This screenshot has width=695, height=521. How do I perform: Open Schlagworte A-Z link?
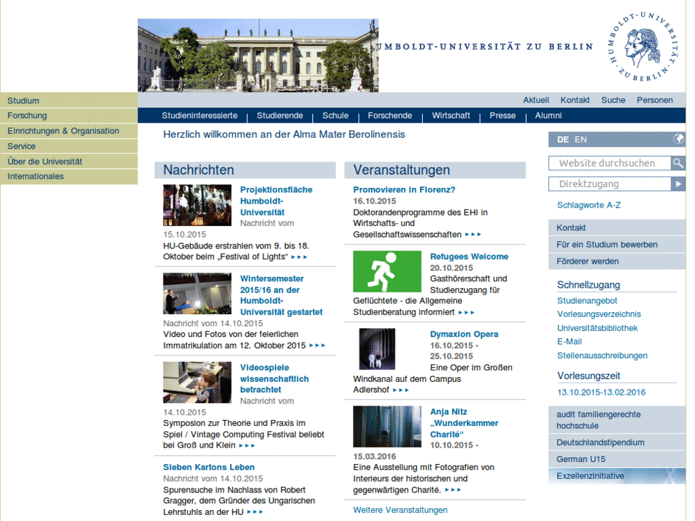tap(588, 205)
